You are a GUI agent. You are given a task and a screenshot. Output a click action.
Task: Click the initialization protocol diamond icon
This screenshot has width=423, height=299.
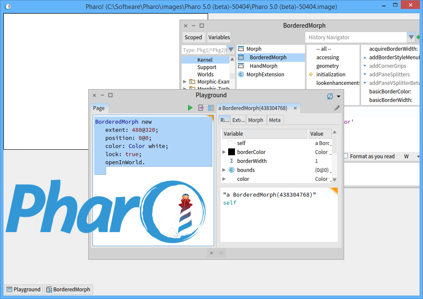point(311,74)
